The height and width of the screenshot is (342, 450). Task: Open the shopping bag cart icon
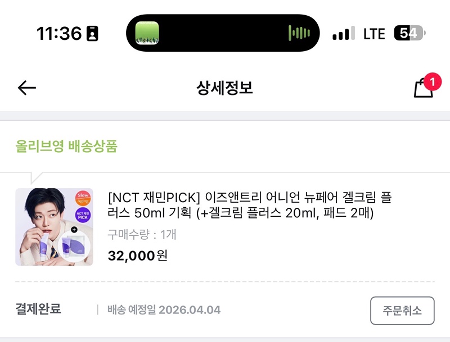[423, 90]
